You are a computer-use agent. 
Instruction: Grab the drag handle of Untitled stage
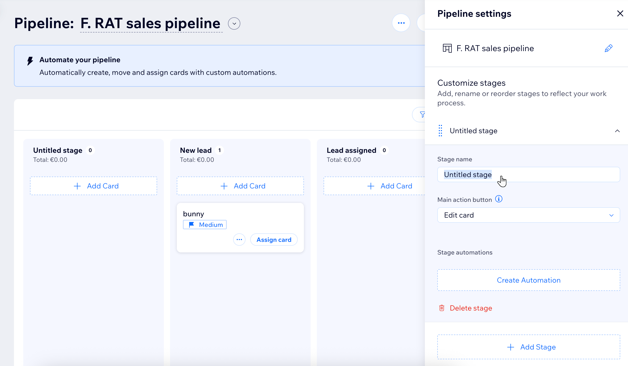tap(440, 131)
